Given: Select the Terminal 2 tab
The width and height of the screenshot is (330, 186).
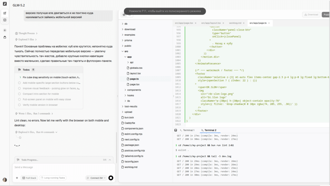Looking at the screenshot, I should 209,130.
